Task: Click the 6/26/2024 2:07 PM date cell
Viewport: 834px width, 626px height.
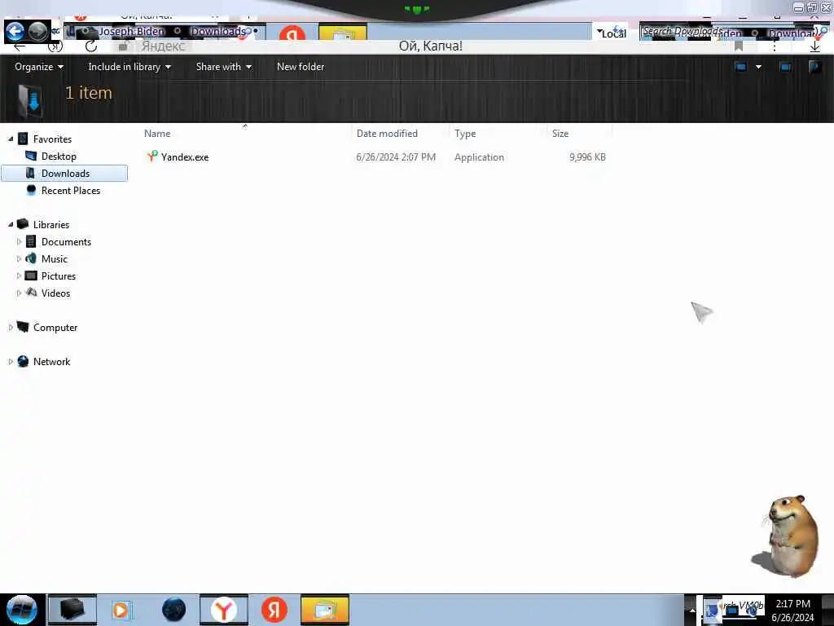Action: 396,157
